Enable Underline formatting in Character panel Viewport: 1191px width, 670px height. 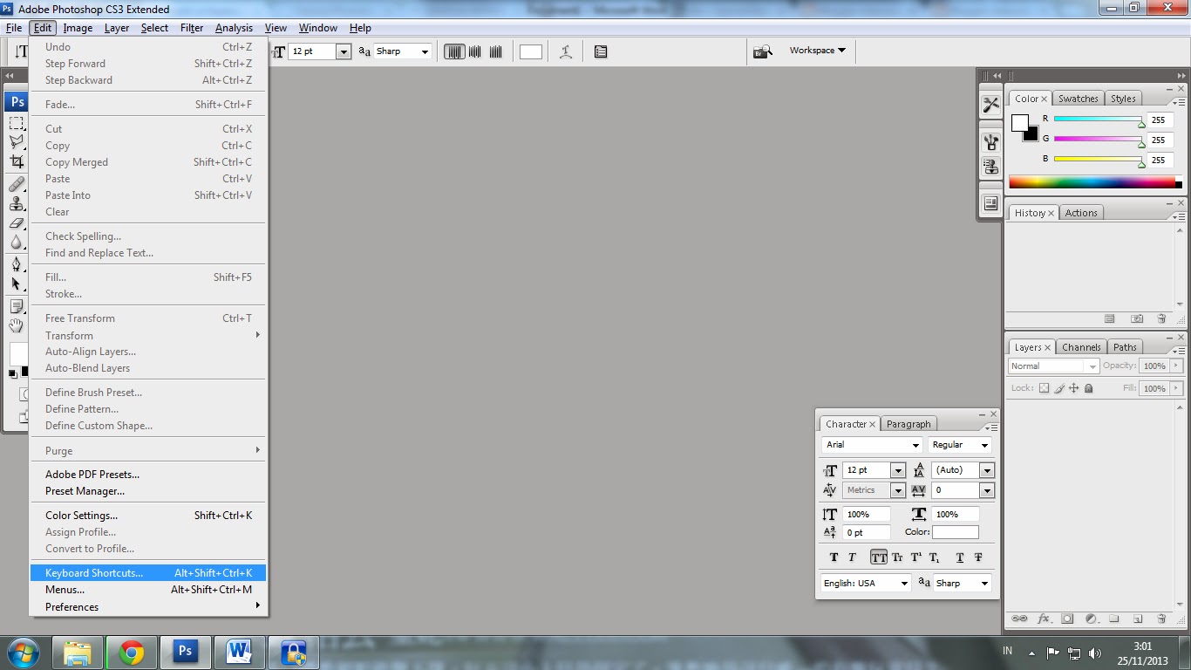tap(960, 557)
